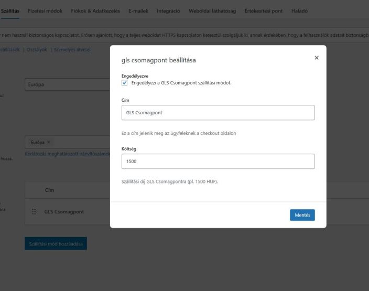Remove the Európa region tag
Image resolution: width=369 pixels, height=291 pixels.
point(49,142)
